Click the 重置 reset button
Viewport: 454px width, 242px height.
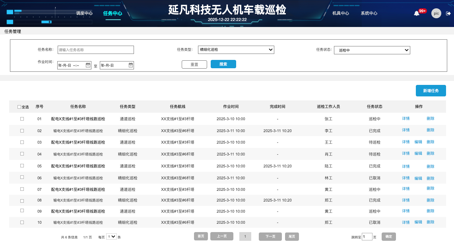(x=194, y=64)
